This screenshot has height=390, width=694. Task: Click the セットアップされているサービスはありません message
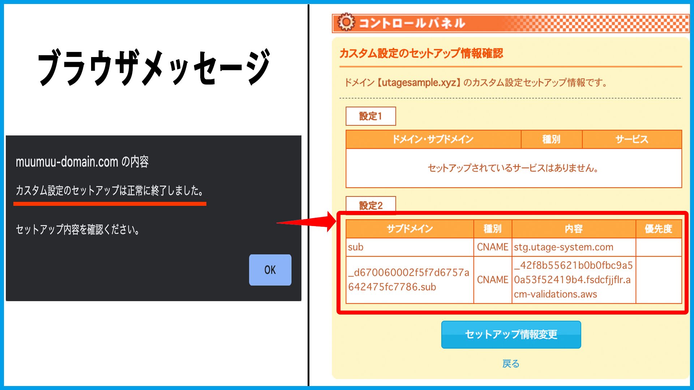coord(513,168)
